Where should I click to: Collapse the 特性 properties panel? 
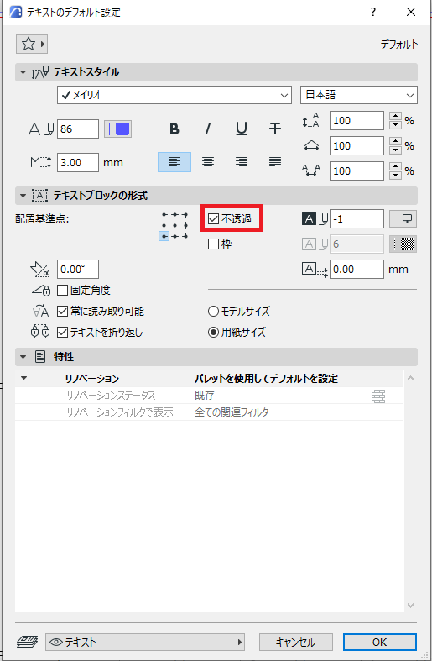23,357
